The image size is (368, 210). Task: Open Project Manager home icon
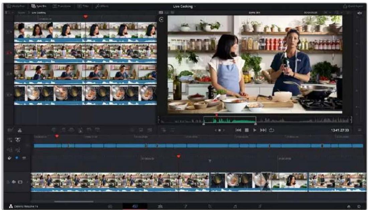coord(349,206)
